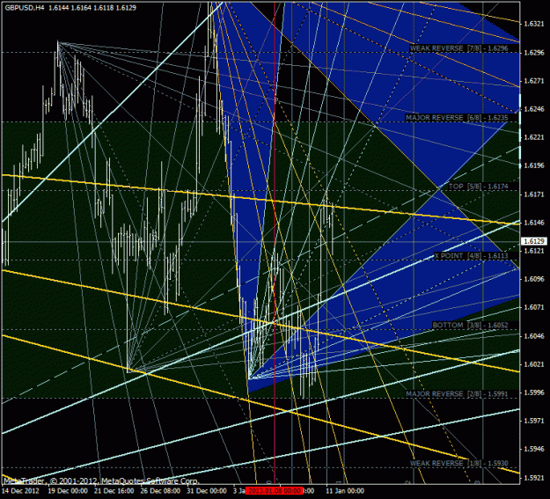
Task: Click the 1.6121 price scale value
Action: click(533, 251)
